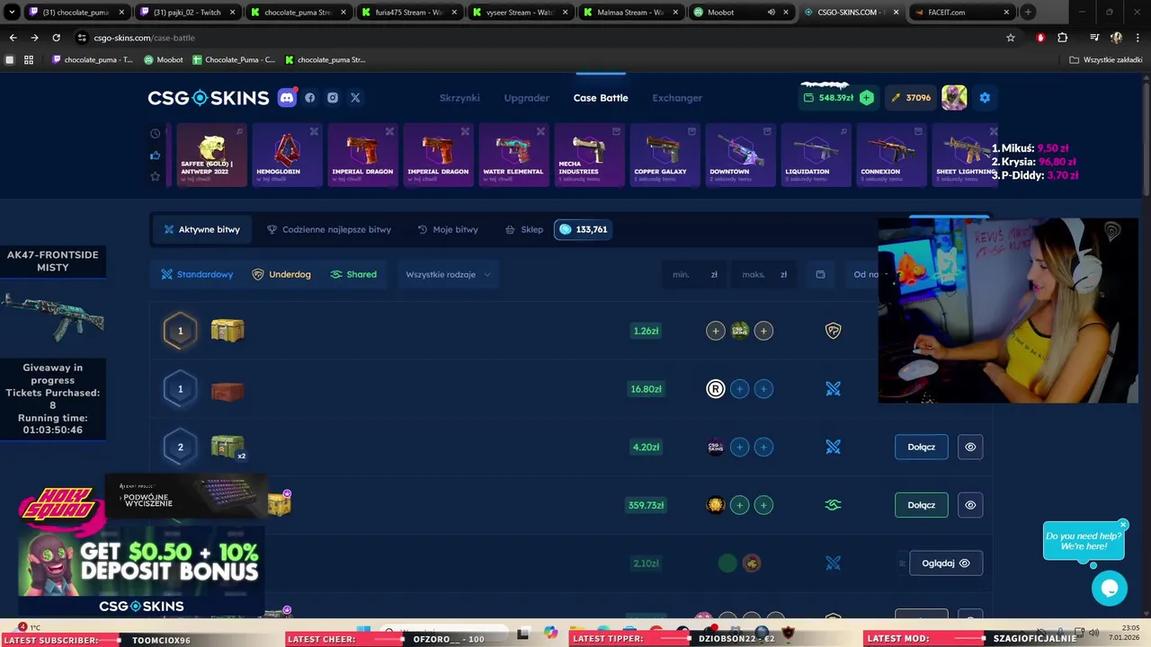Image resolution: width=1151 pixels, height=647 pixels.
Task: Click the min. price input field
Action: pyautogui.click(x=694, y=274)
